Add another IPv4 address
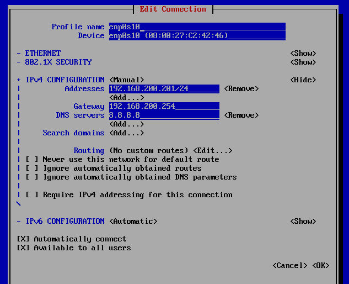349x284 pixels. click(127, 97)
